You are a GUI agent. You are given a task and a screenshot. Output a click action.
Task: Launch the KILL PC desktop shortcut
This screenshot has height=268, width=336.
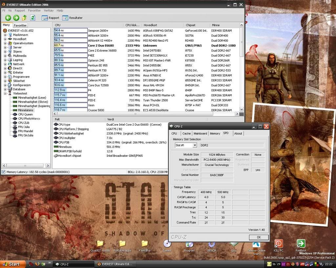click(x=279, y=246)
